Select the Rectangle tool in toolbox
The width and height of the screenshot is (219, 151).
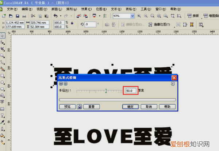[3, 76]
